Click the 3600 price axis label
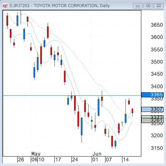 (157, 37)
